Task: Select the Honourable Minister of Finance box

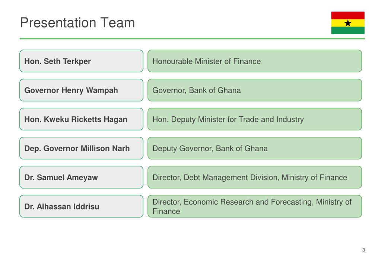Action: click(255, 61)
